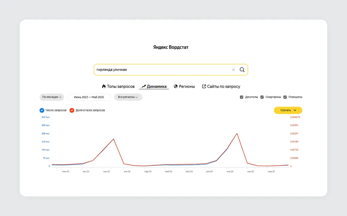Screen dimensions: 347x216
Task: Click the 0,00180 right axis label
Action: [294, 141]
